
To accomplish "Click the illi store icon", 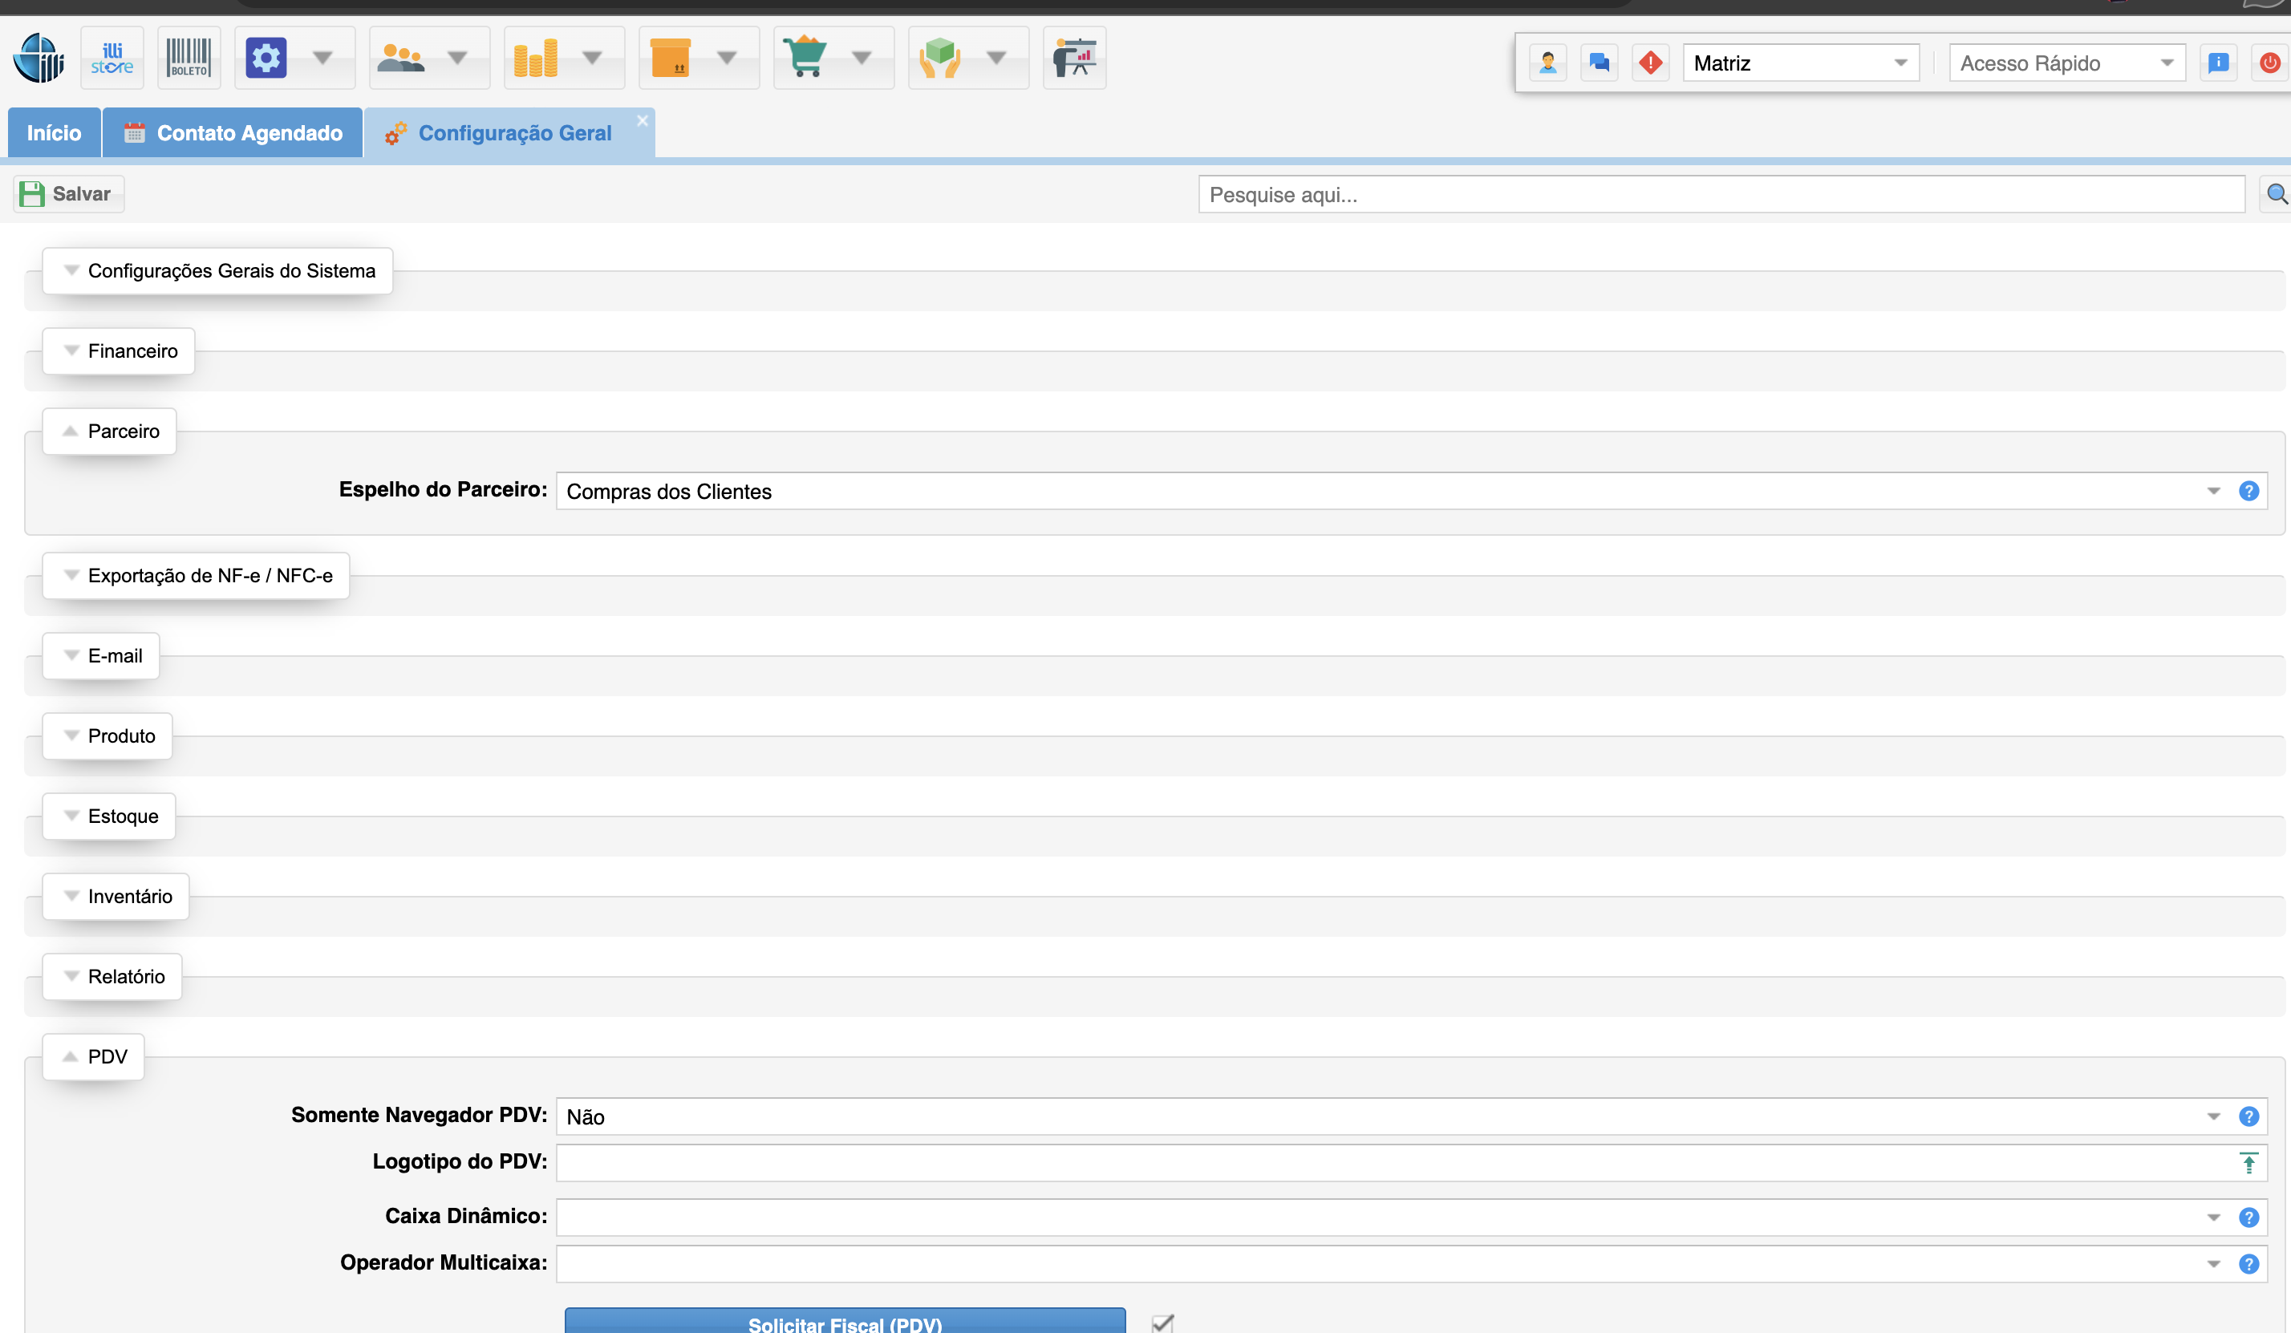I will (x=112, y=59).
